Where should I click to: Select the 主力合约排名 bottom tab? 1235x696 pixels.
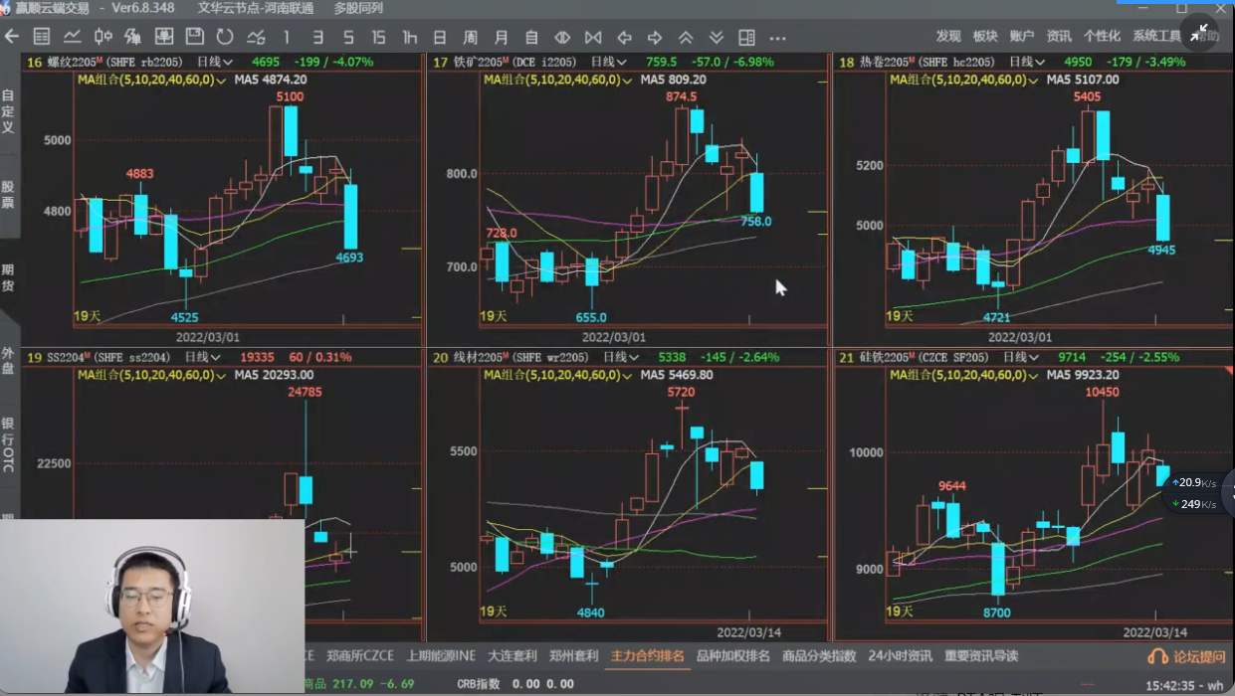click(647, 656)
